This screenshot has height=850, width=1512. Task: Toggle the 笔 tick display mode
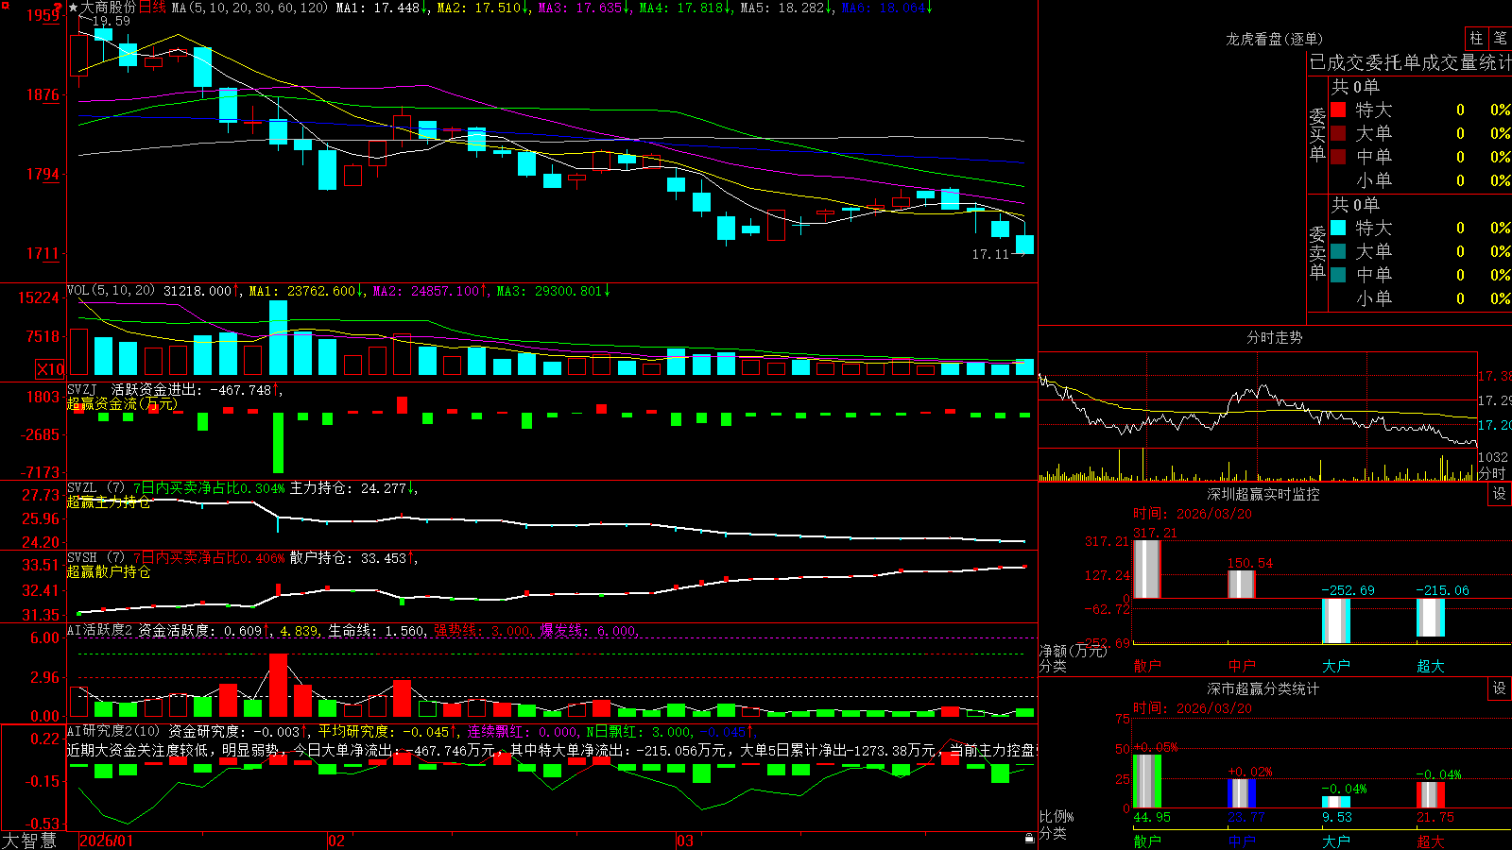point(1501,38)
